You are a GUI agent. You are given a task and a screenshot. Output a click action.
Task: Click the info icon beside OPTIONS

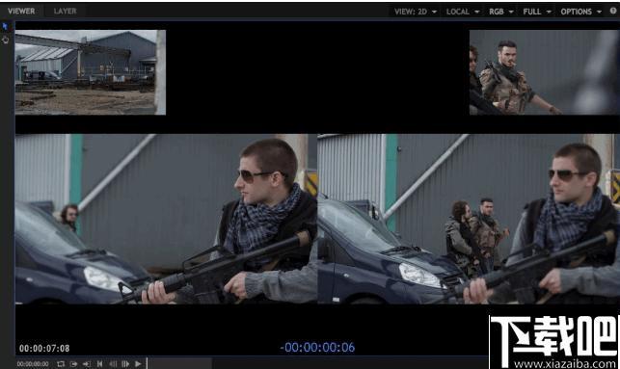pos(613,11)
